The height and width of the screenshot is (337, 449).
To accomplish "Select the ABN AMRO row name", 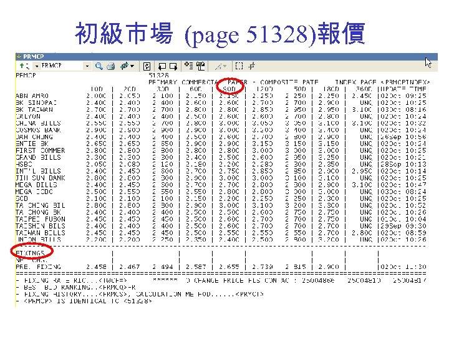I will pos(32,95).
